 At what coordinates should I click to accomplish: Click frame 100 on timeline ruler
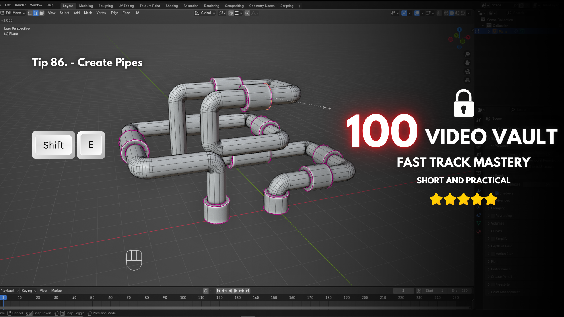click(x=183, y=298)
